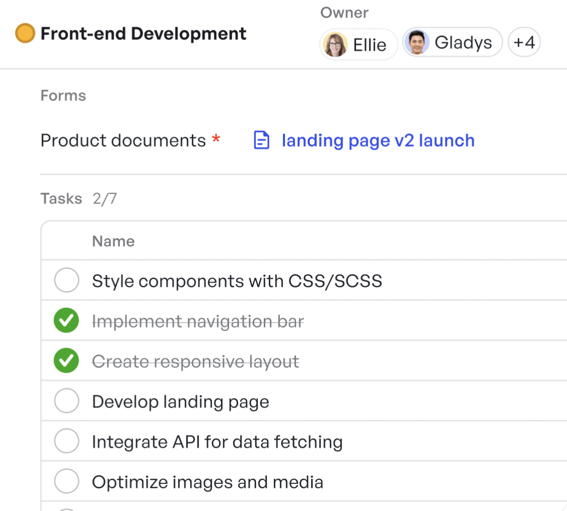Click the Front-end Development title
The image size is (567, 511).
coord(143,34)
